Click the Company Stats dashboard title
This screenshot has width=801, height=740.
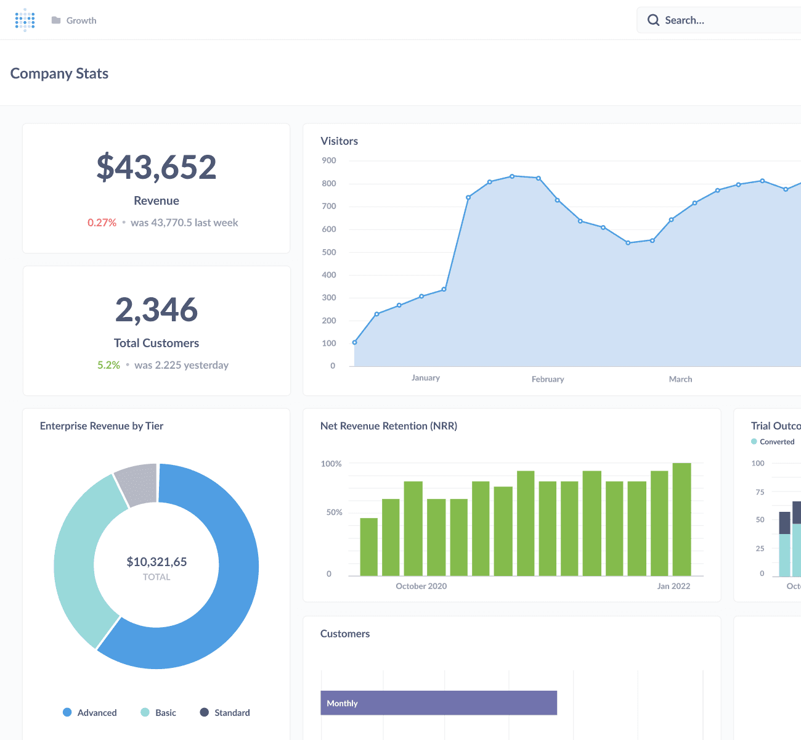(59, 73)
